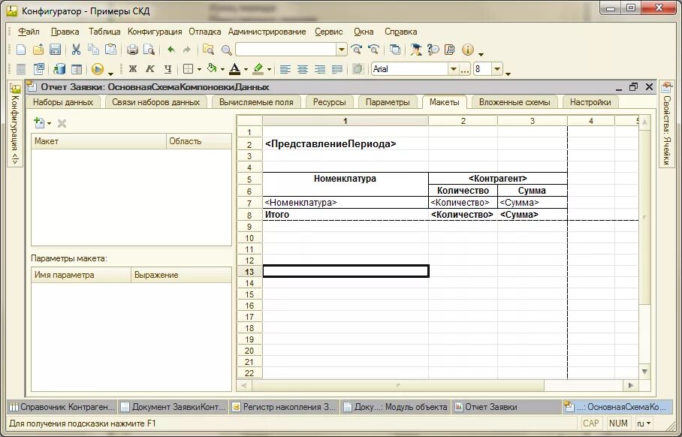The width and height of the screenshot is (682, 437).
Task: Open the Конфигурация menu
Action: pos(155,32)
